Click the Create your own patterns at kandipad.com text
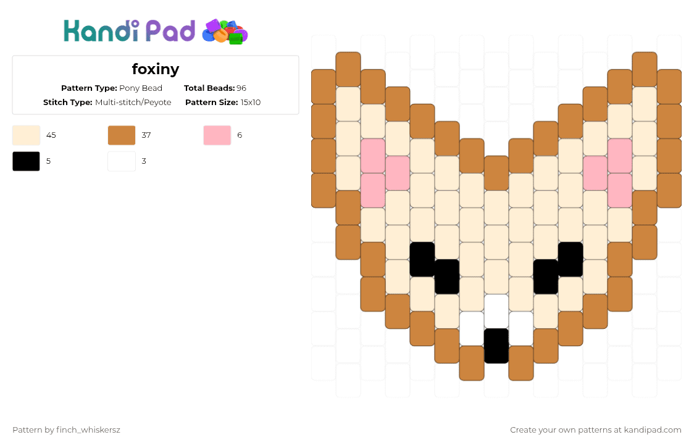Image resolution: width=694 pixels, height=445 pixels. pos(596,430)
